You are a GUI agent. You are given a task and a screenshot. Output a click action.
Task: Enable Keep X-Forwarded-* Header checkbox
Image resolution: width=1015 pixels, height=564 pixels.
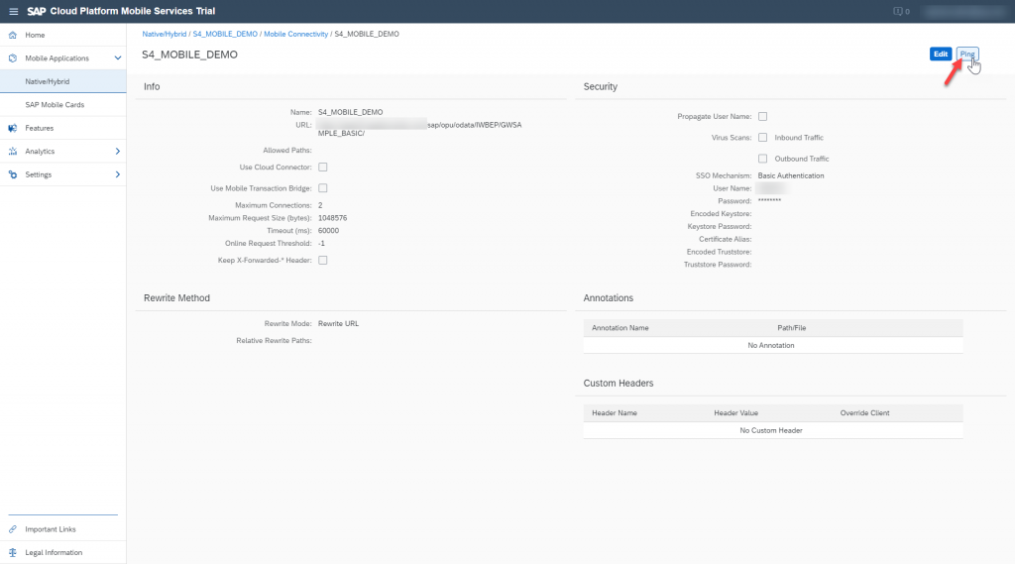323,261
